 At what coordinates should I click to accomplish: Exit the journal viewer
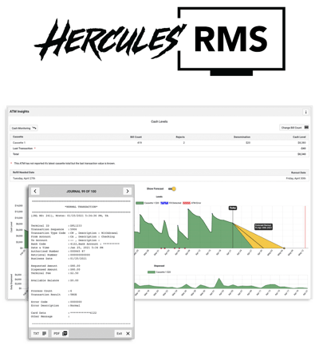pyautogui.click(x=123, y=333)
